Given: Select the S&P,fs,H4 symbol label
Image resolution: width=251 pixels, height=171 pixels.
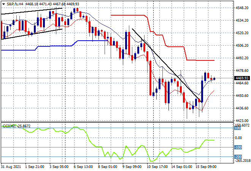Looking at the screenshot, I should tap(15, 4).
